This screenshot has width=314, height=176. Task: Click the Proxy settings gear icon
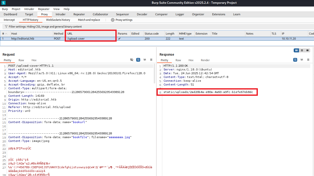(113, 20)
